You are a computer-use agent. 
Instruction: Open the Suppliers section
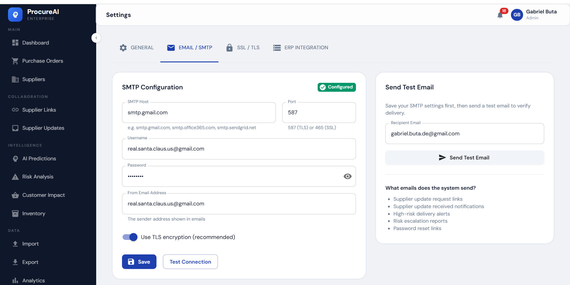(x=33, y=79)
